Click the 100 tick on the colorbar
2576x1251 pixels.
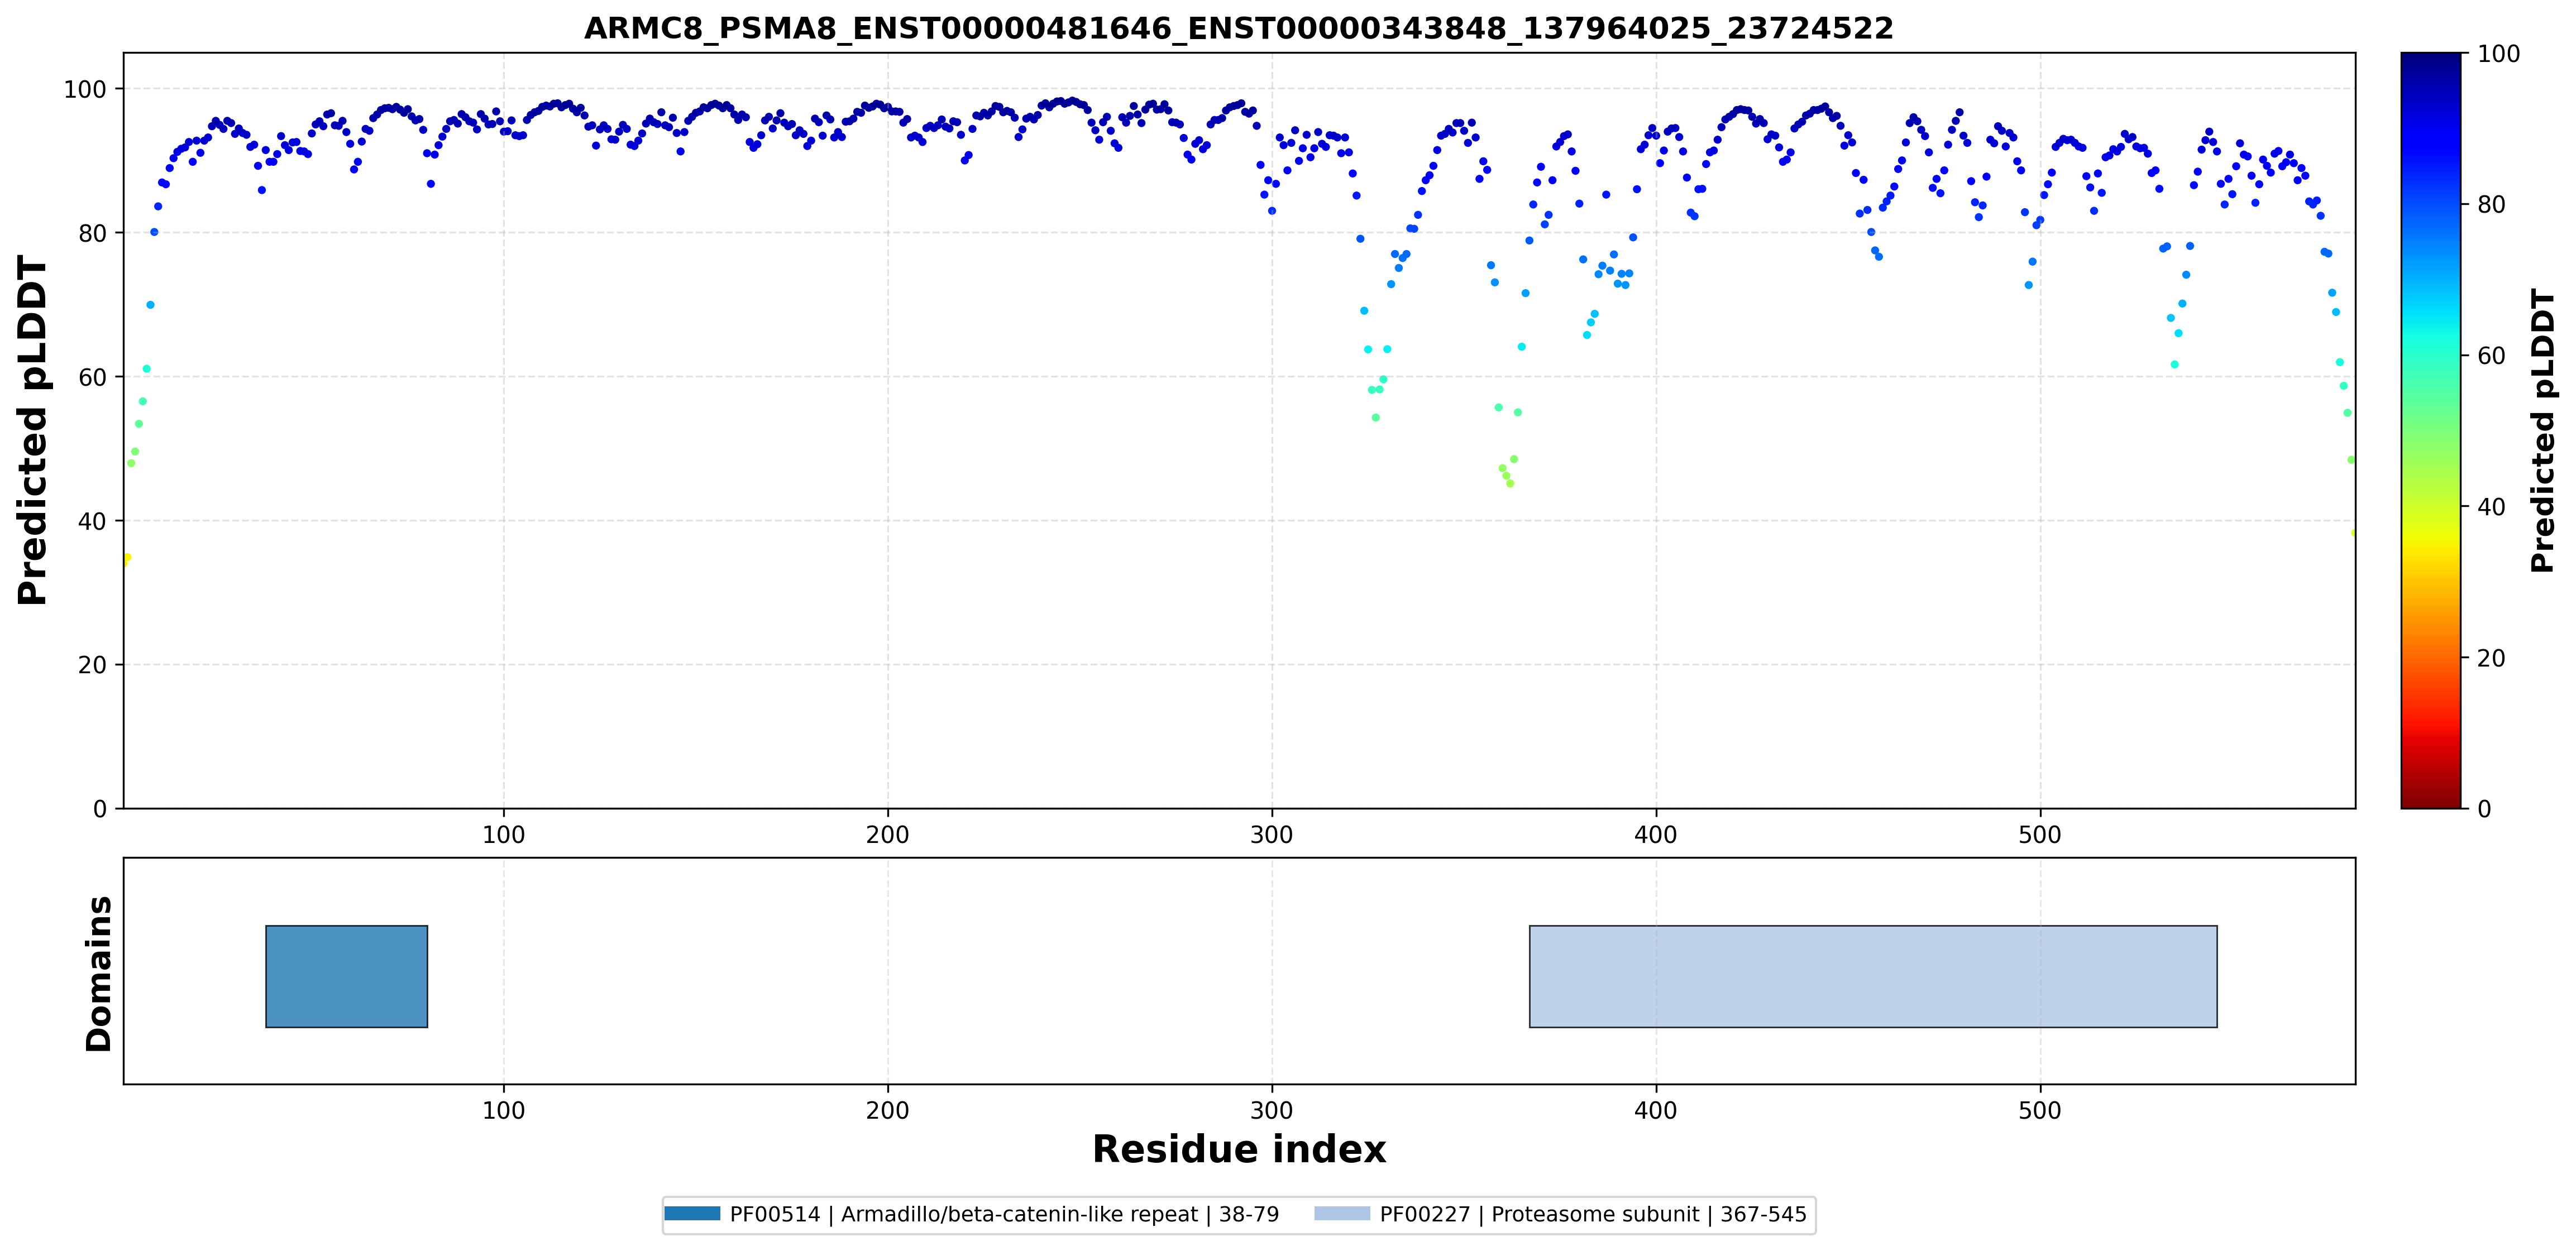click(2498, 54)
